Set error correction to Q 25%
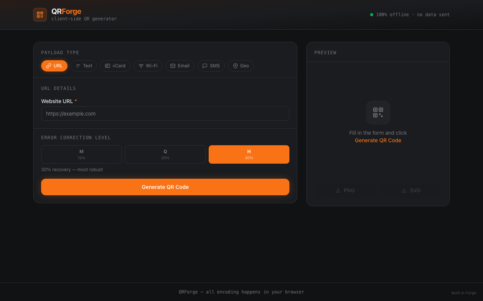483x301 pixels. [165, 154]
